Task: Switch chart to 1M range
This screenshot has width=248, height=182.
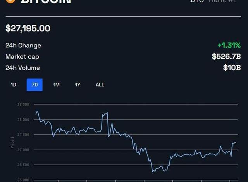Action: [56, 85]
